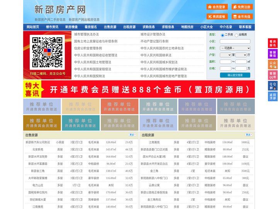Viewport: 278px width, 209px height.
Task: Open 出售房源 menu item
Action: point(110,27)
